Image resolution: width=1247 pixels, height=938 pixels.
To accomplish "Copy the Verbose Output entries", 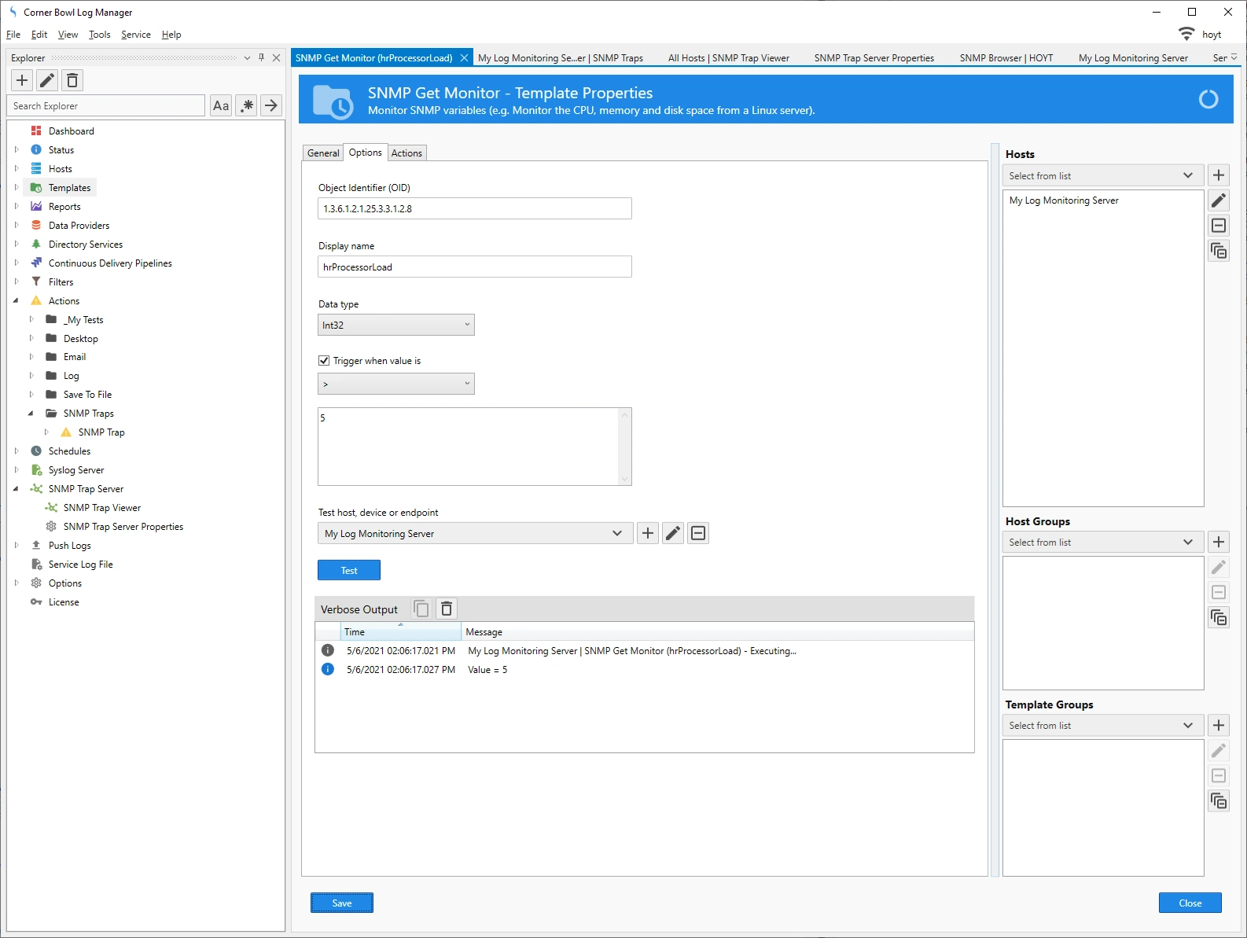I will click(421, 609).
